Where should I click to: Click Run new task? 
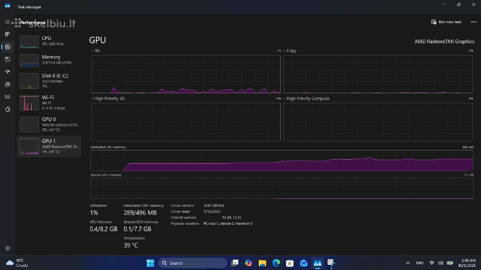446,22
